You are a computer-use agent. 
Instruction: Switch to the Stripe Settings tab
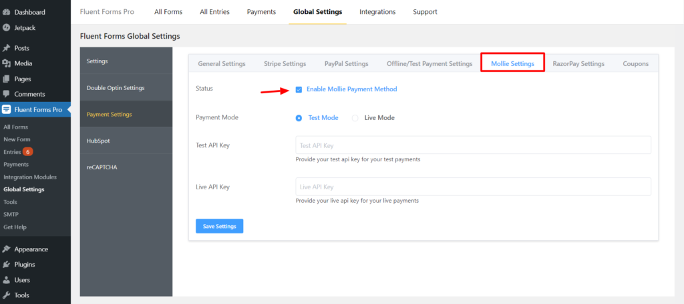coord(285,63)
